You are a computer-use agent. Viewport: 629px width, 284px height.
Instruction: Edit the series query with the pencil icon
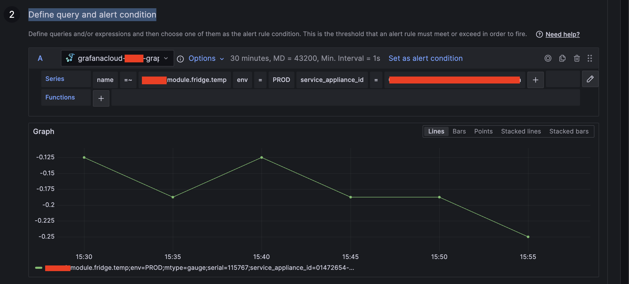coord(590,79)
